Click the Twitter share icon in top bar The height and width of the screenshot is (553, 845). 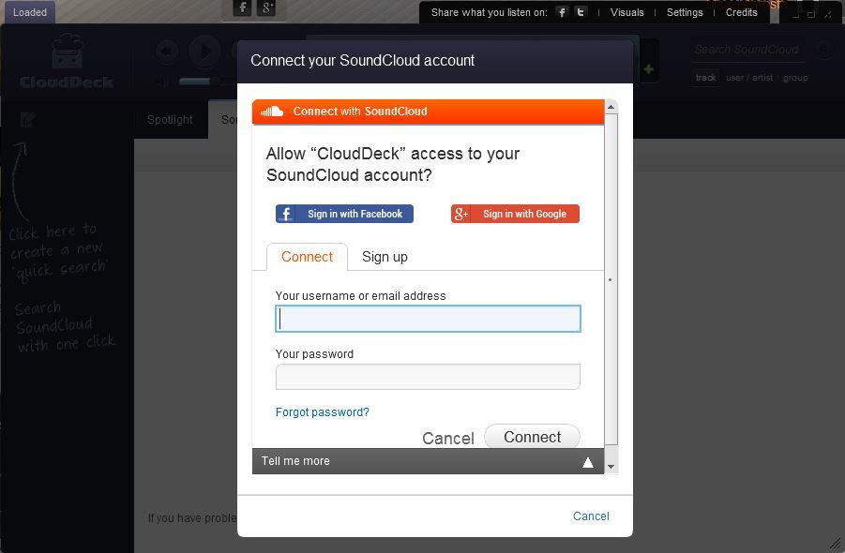pyautogui.click(x=581, y=12)
